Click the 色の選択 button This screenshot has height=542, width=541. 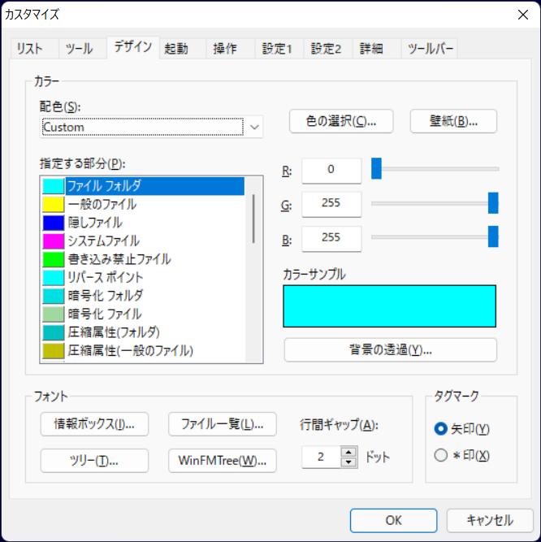341,121
